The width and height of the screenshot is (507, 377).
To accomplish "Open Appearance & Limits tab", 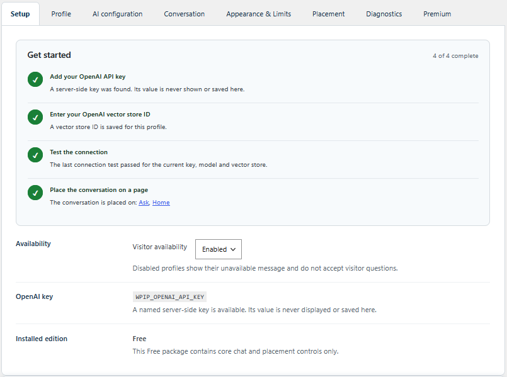I will pos(259,14).
